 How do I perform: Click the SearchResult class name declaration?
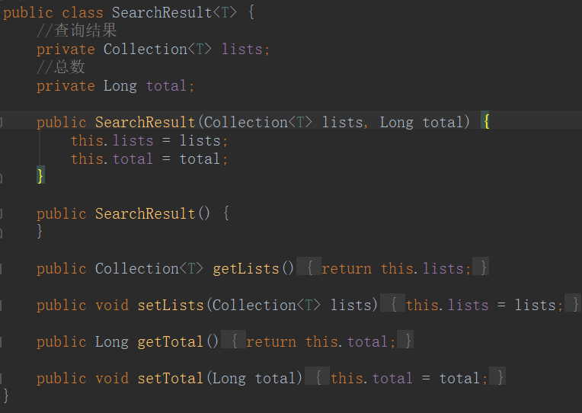[x=161, y=13]
